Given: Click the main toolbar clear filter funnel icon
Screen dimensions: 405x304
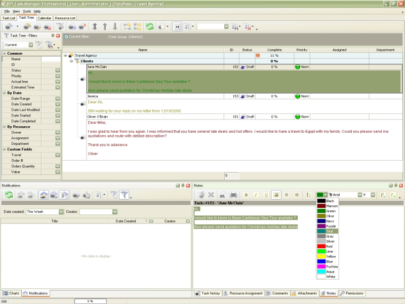Looking at the screenshot, I should click(60, 26).
